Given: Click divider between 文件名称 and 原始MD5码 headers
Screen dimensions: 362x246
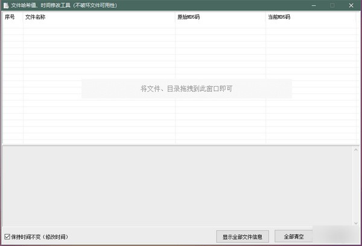Looking at the screenshot, I should [175, 17].
